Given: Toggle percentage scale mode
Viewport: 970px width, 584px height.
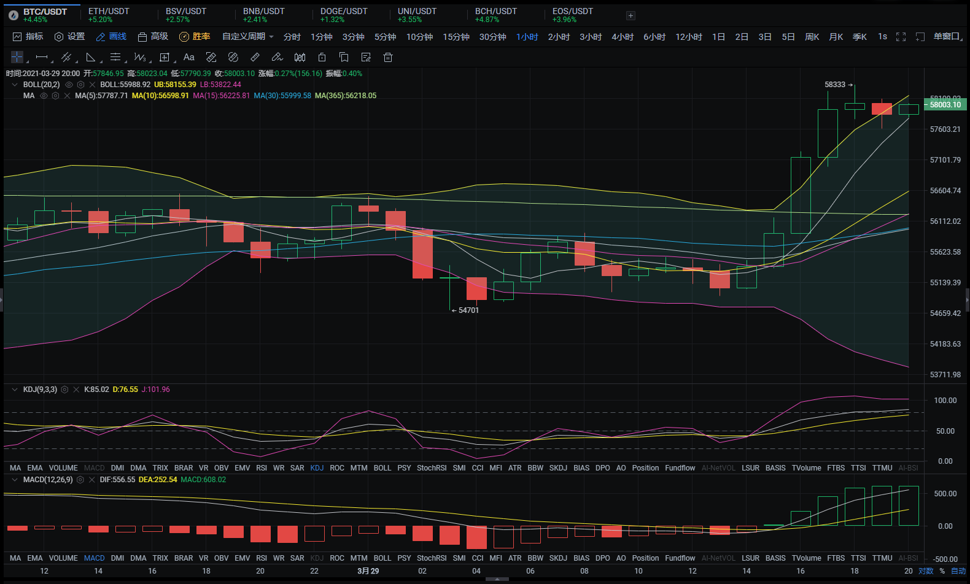Looking at the screenshot, I should 942,571.
